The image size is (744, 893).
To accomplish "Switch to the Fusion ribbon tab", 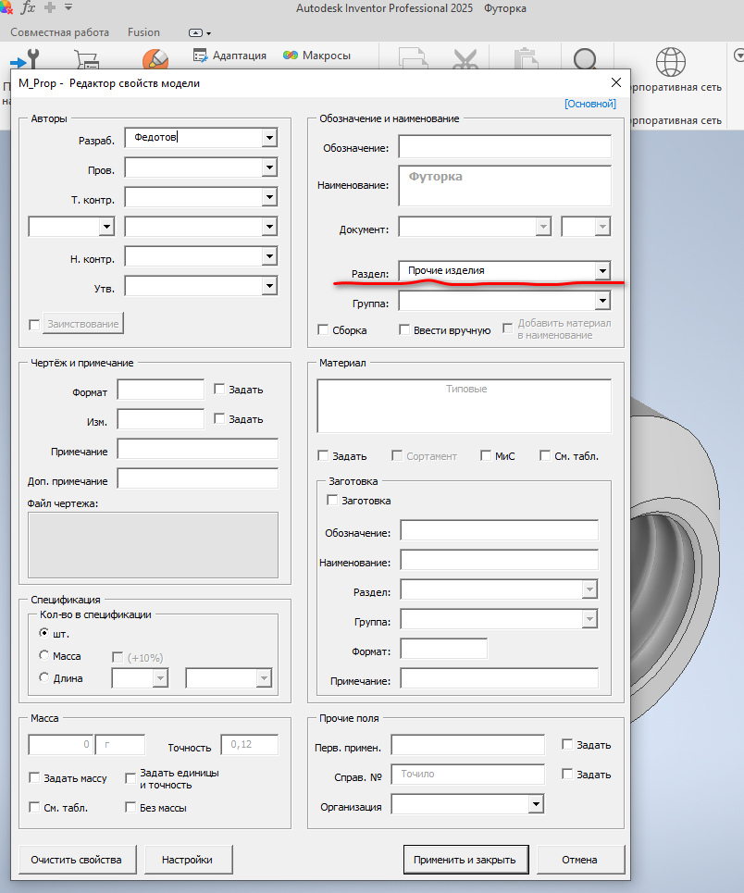I will [x=143, y=32].
